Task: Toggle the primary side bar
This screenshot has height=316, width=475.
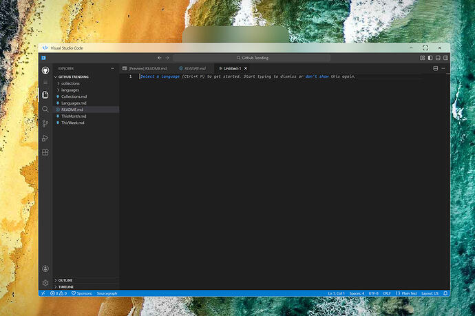Action: coord(430,58)
